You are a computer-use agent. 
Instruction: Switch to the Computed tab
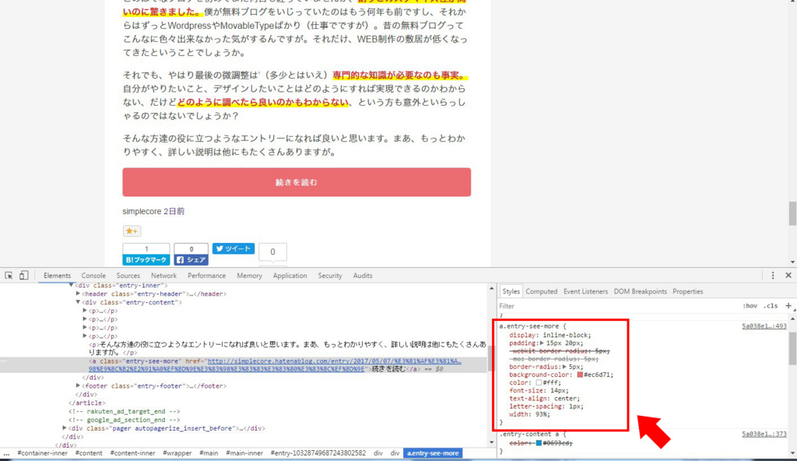(542, 290)
